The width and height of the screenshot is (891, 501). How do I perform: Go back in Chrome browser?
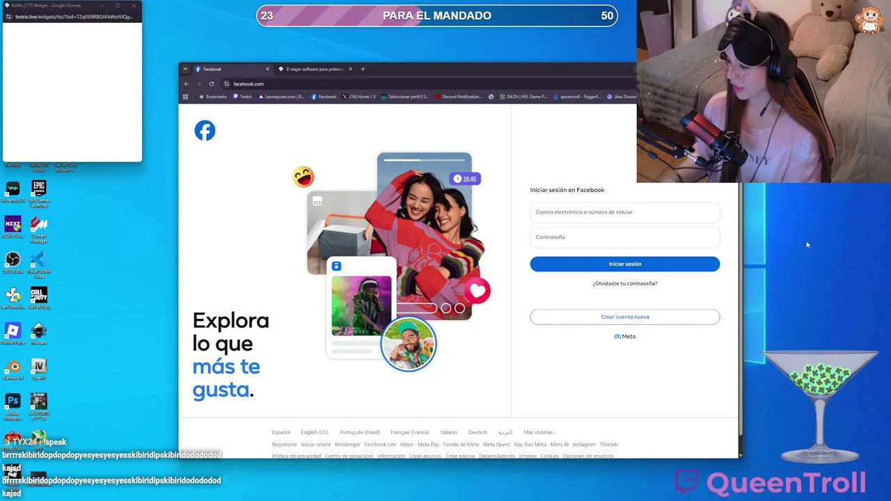click(x=186, y=83)
